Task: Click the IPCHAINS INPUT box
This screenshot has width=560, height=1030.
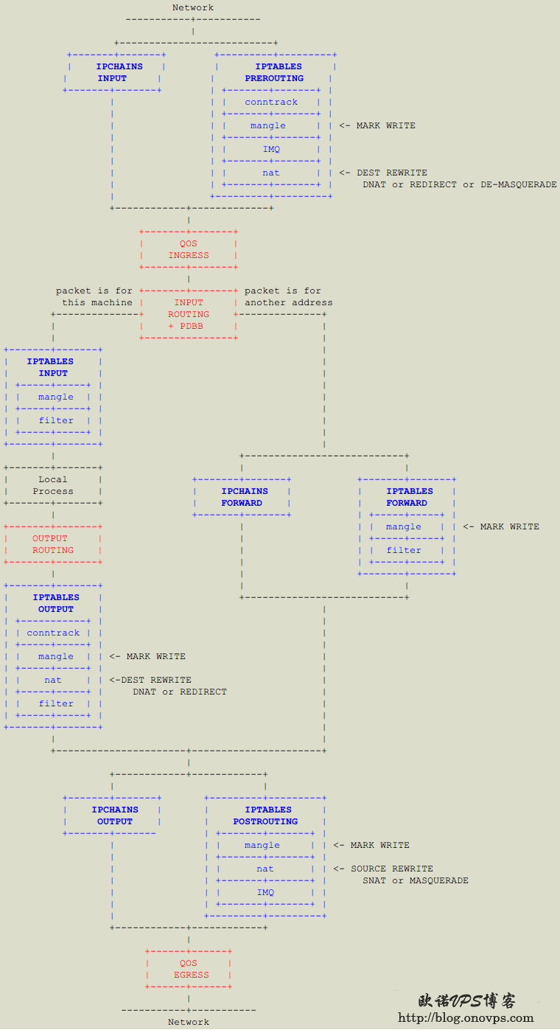Action: [115, 72]
